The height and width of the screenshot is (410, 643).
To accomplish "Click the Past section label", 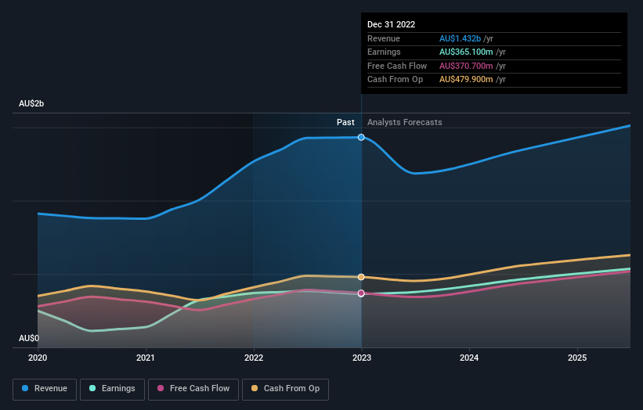I will pyautogui.click(x=345, y=122).
